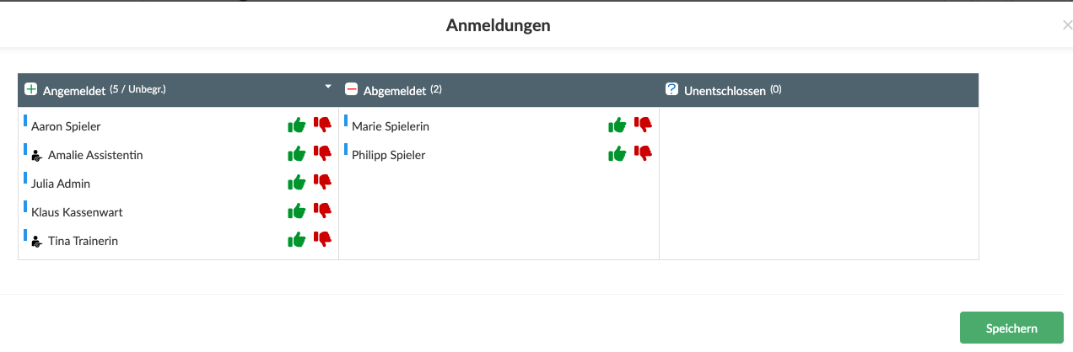This screenshot has height=352, width=1073.
Task: Click green thumbs-up for Amalie Assistentin
Action: click(296, 154)
